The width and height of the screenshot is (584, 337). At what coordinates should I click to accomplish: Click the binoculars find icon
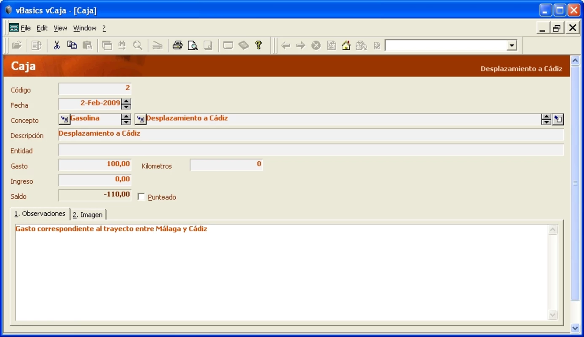click(x=122, y=45)
